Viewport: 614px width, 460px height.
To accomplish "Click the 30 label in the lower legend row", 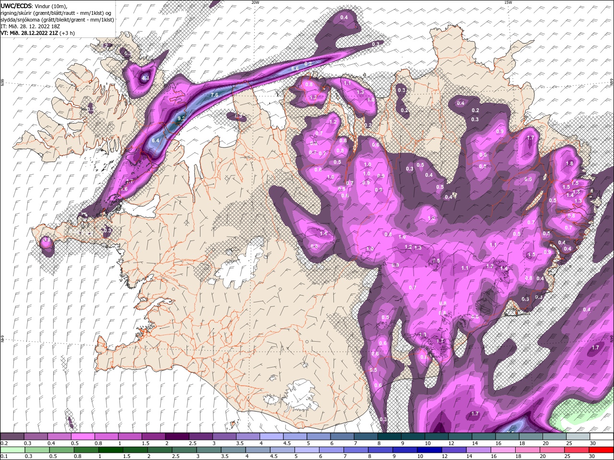I will [593, 457].
